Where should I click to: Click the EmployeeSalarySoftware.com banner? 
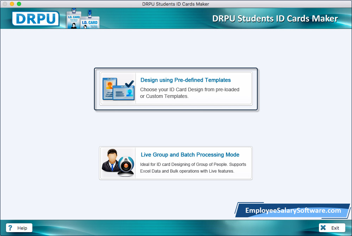point(293,210)
